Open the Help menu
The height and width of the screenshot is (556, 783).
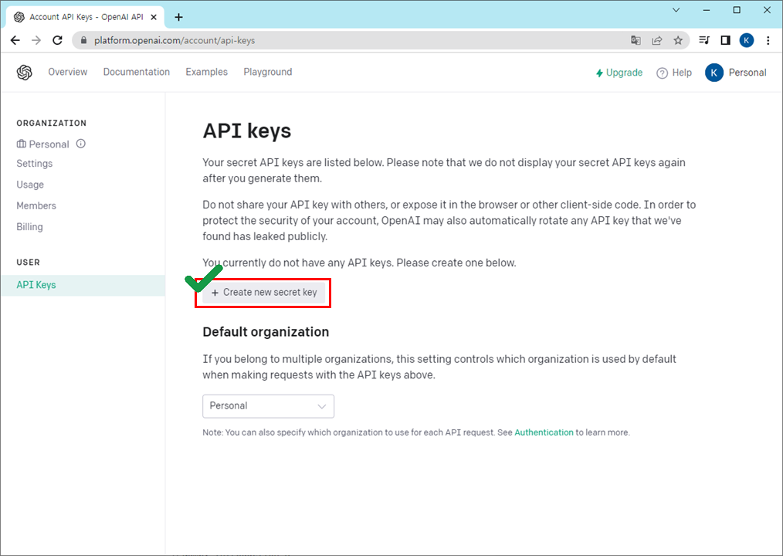click(674, 73)
